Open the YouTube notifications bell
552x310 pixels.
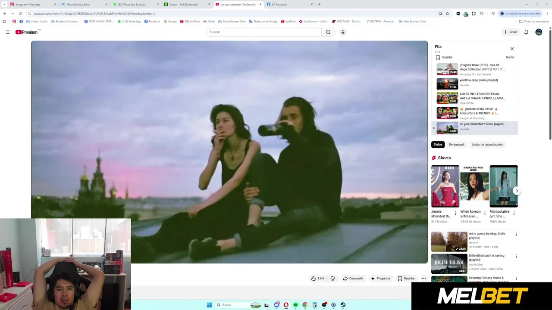pyautogui.click(x=526, y=32)
